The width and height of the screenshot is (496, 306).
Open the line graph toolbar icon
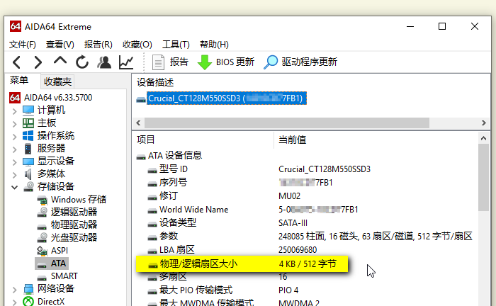coord(126,62)
